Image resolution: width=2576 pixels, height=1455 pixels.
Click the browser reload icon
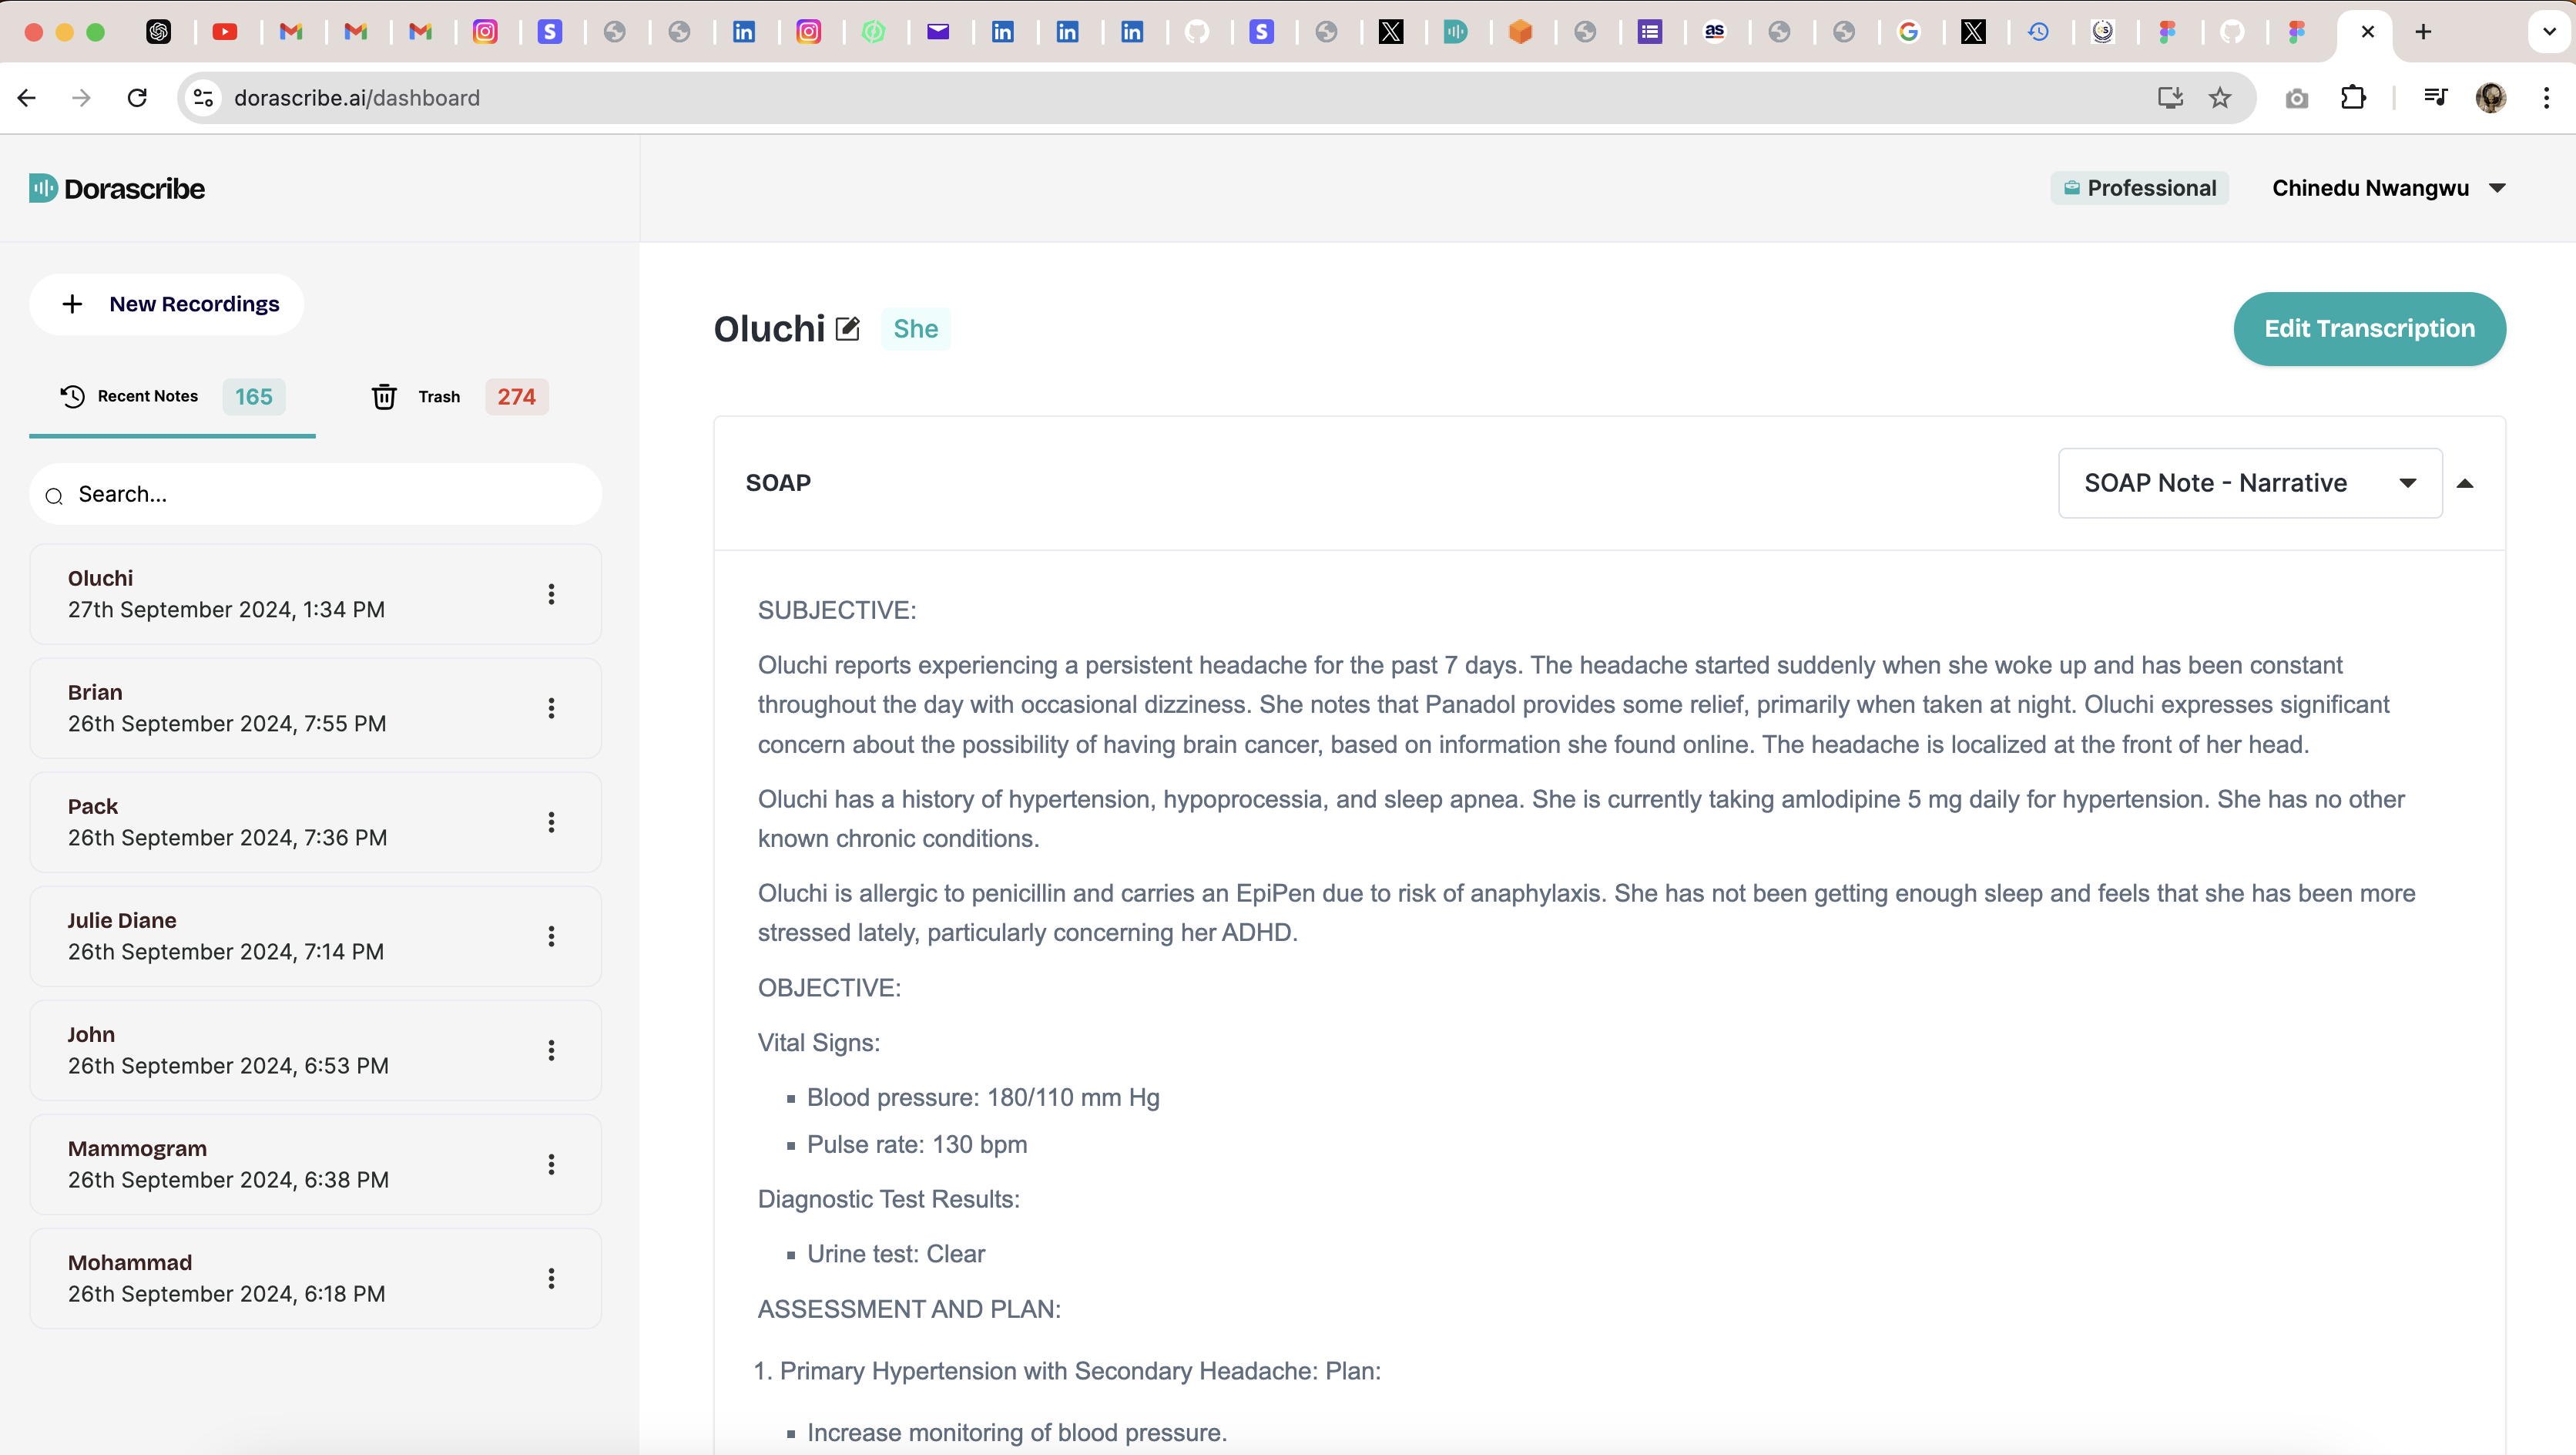[138, 98]
